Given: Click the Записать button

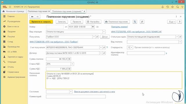Looking at the screenshot, I should [62, 22].
